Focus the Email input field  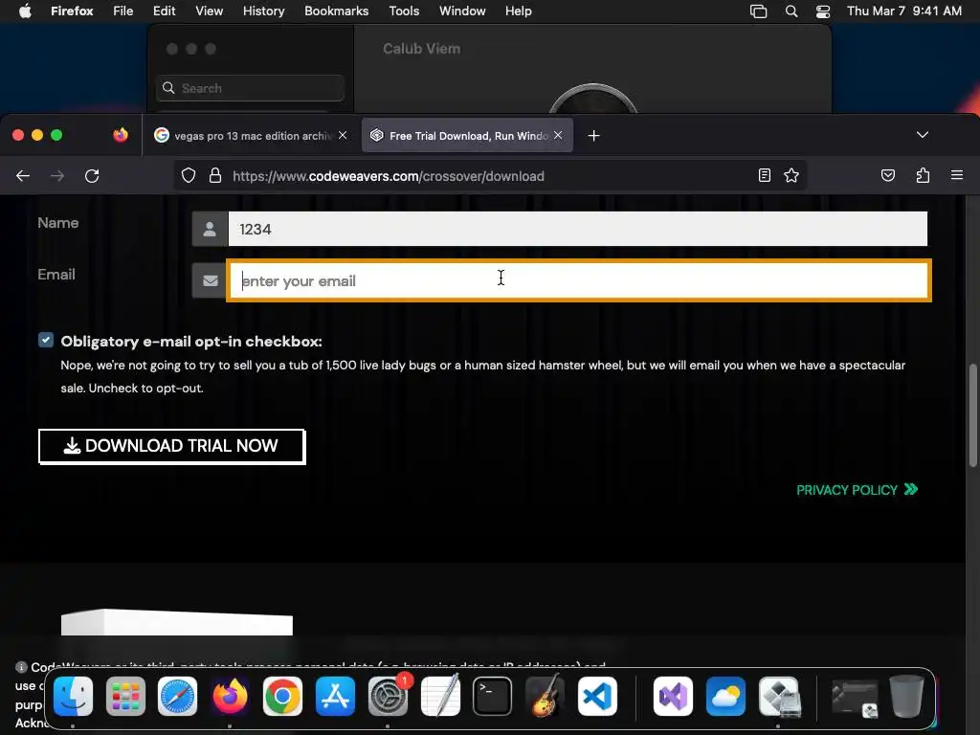point(579,280)
